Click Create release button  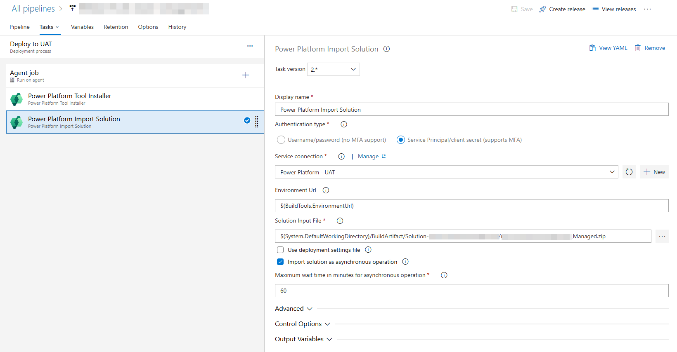tap(562, 9)
